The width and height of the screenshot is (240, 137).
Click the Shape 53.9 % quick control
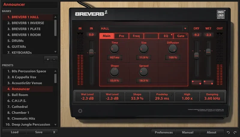click(x=137, y=97)
